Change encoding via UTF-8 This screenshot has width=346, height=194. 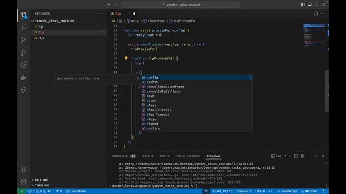tap(260, 191)
